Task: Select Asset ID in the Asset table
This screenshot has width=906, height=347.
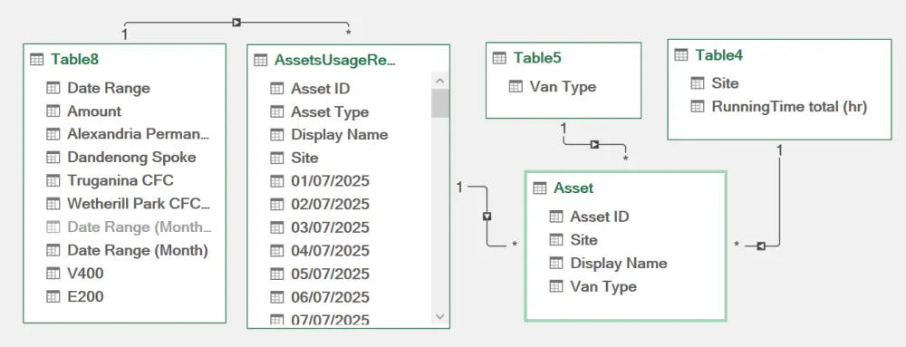Action: 600,217
